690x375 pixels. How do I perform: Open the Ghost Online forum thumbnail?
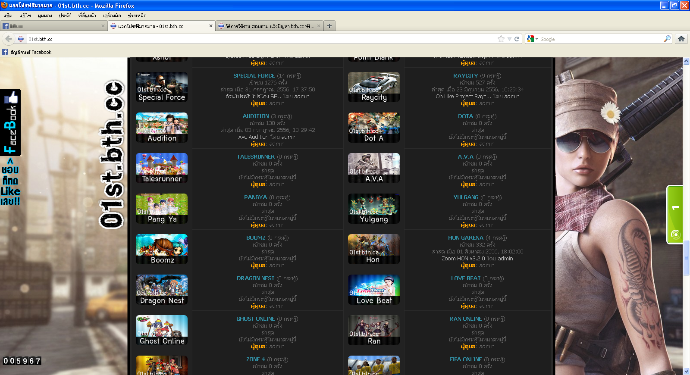pos(162,330)
